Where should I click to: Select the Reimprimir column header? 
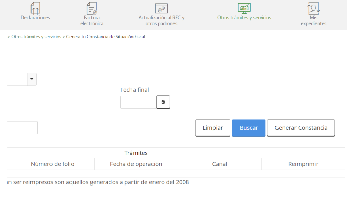[x=304, y=164]
